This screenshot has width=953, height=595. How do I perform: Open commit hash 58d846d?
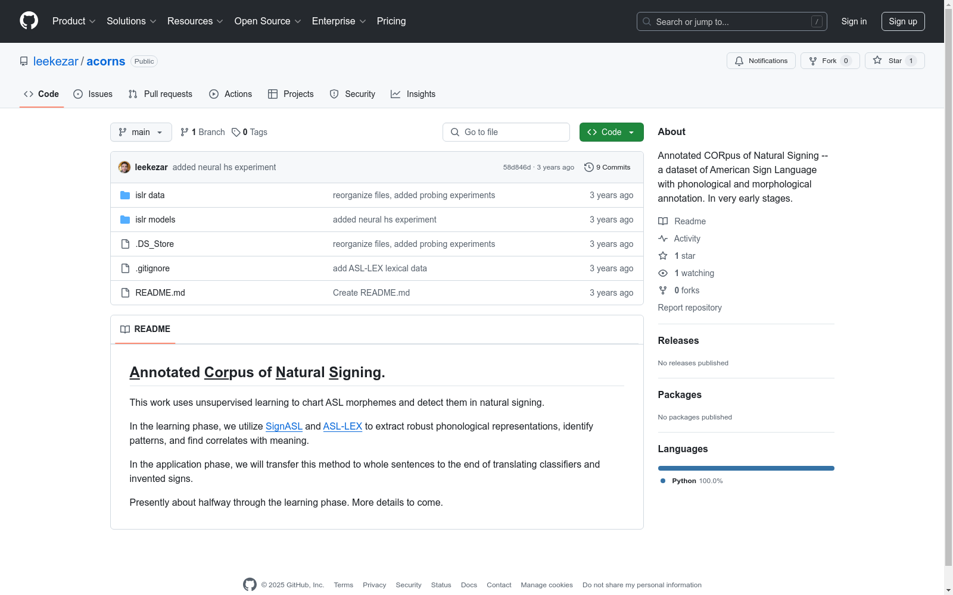(x=517, y=167)
